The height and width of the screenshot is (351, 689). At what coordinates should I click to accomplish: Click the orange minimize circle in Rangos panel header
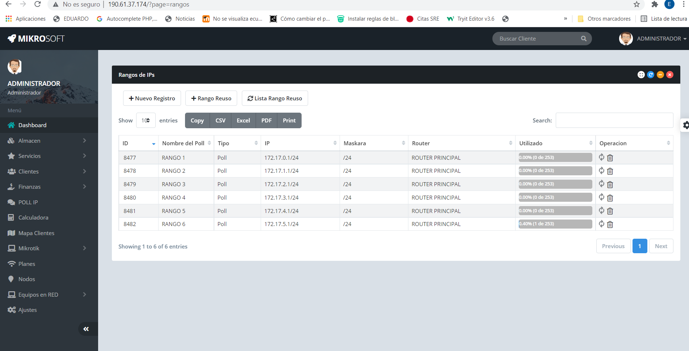click(660, 75)
